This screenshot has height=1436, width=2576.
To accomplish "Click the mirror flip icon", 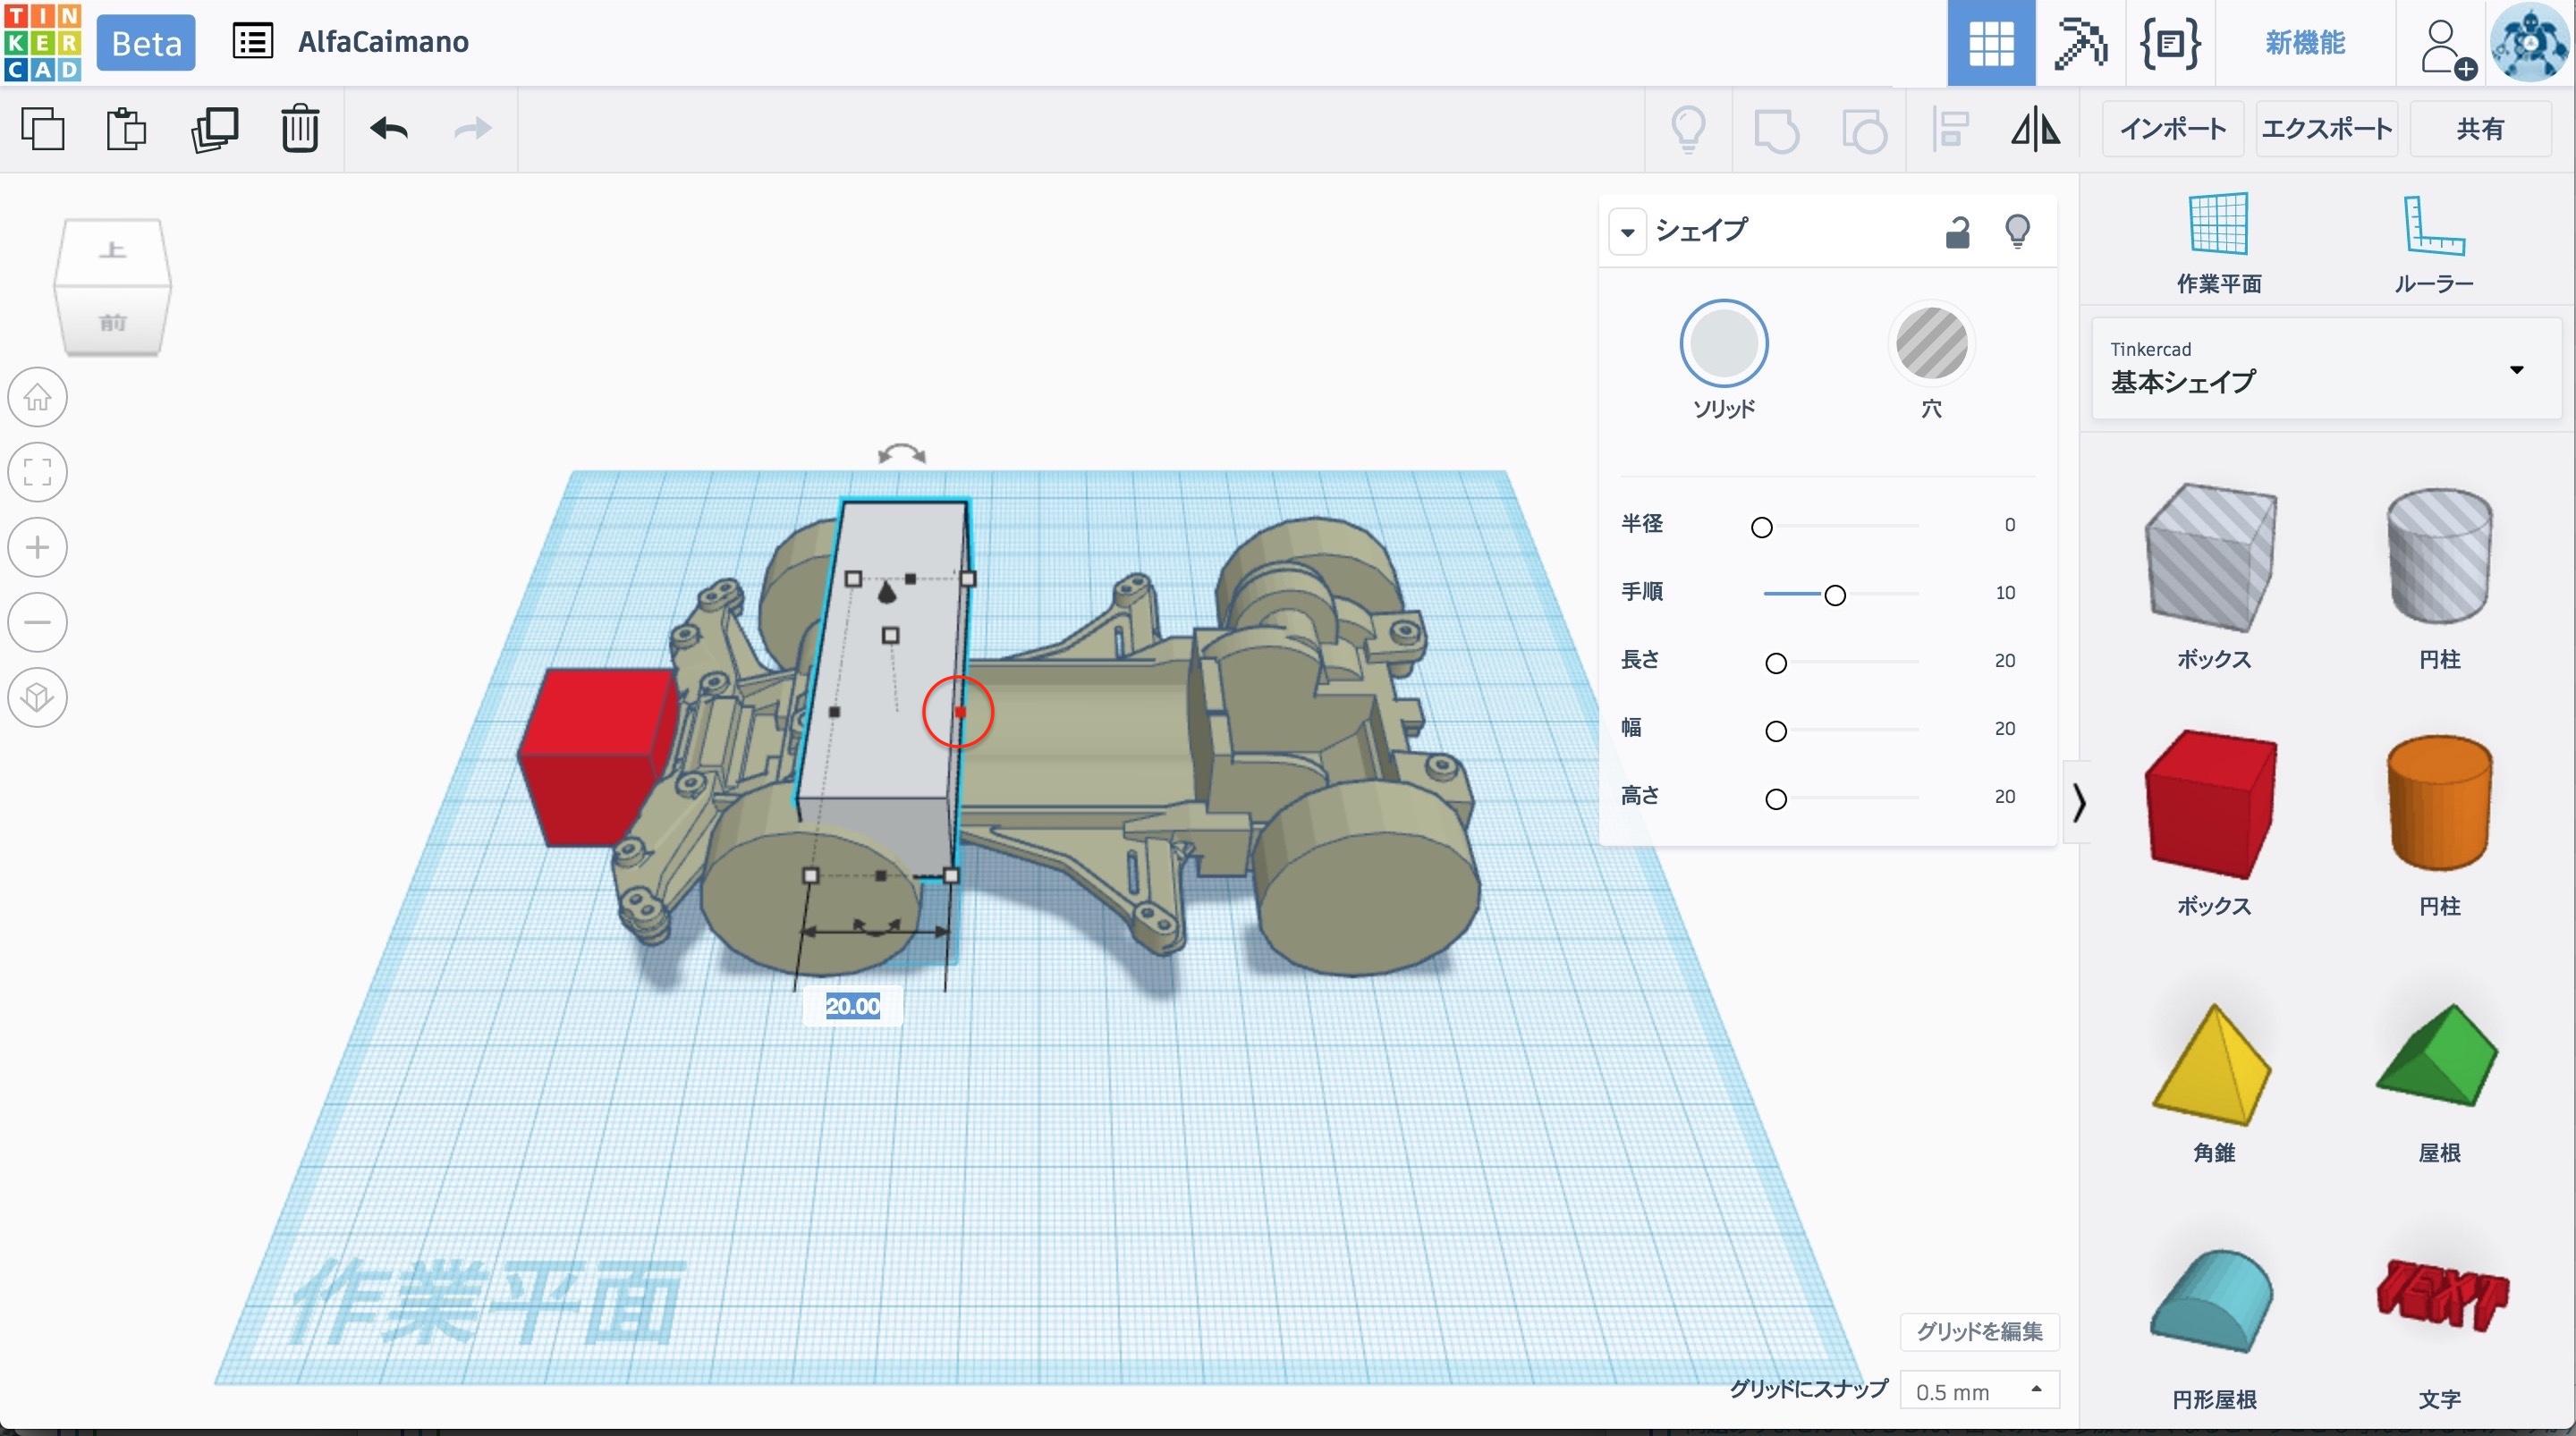I will pyautogui.click(x=2035, y=129).
